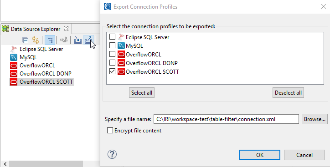
Task: Enable Encrypt file content checkbox
Action: [110, 130]
